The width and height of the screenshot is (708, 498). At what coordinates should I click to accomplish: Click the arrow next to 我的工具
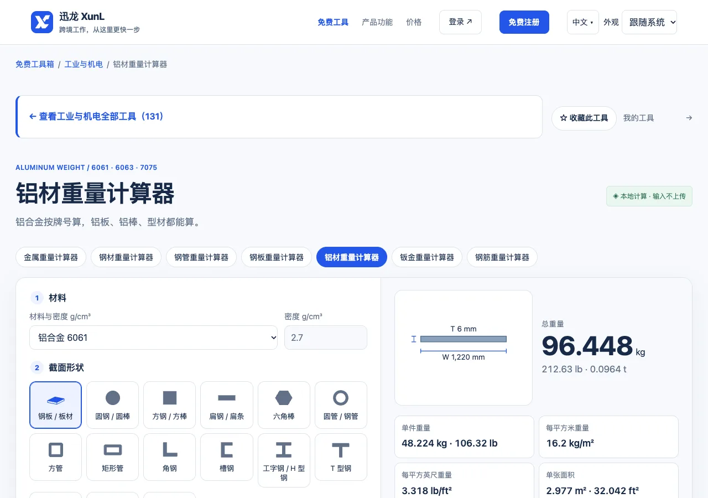click(689, 118)
